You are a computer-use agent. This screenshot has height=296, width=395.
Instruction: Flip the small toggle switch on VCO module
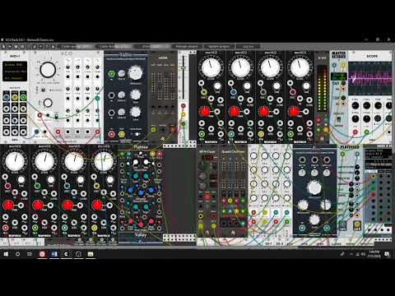tap(56, 117)
